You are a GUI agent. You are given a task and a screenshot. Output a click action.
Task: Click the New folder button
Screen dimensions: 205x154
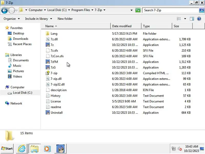[x=65, y=19]
